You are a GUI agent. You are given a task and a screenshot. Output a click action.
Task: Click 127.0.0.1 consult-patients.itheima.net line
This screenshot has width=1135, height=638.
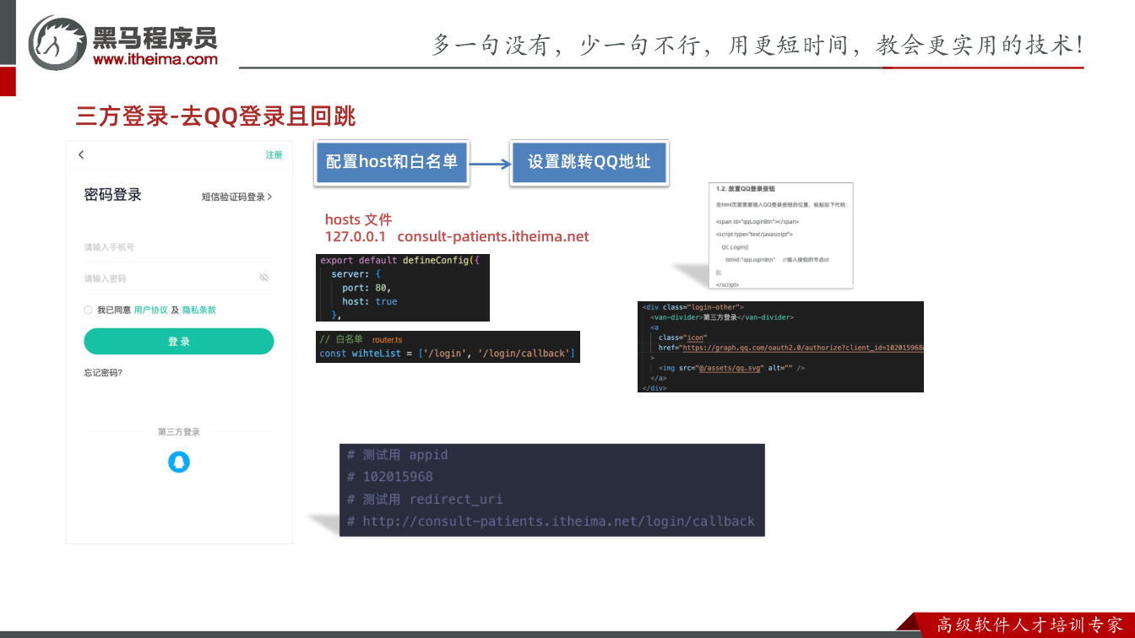point(457,236)
